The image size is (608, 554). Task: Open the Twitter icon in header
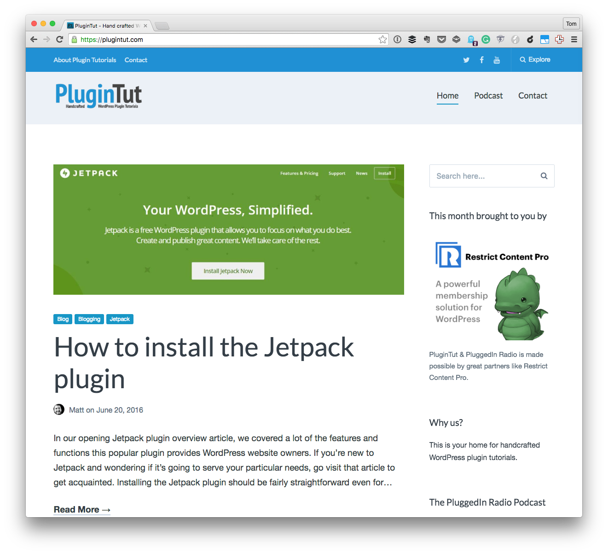point(466,59)
